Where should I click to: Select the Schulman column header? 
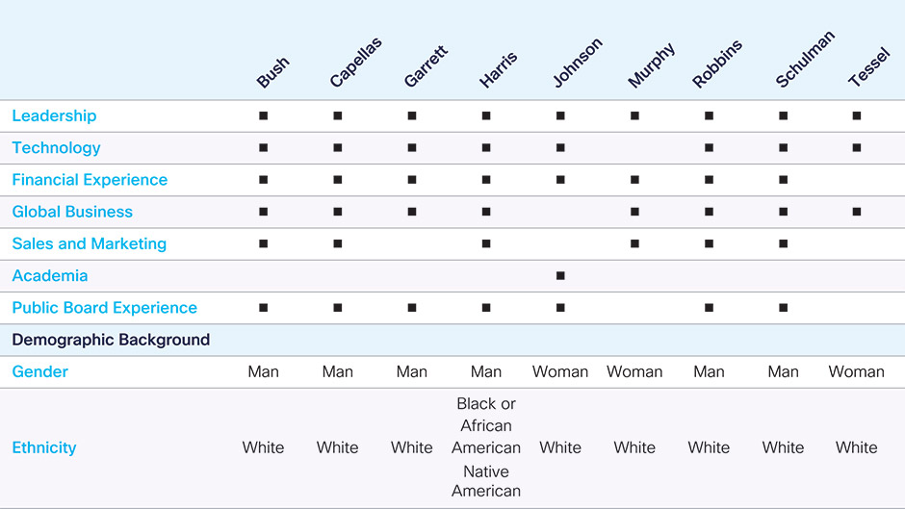click(x=805, y=60)
